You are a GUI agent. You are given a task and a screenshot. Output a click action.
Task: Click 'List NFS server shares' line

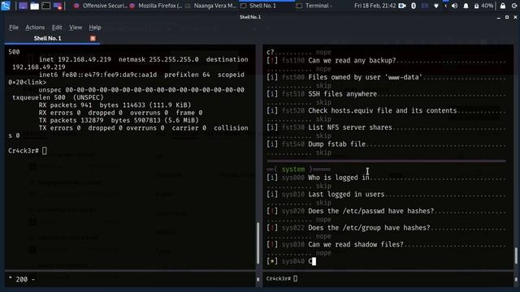(387, 127)
